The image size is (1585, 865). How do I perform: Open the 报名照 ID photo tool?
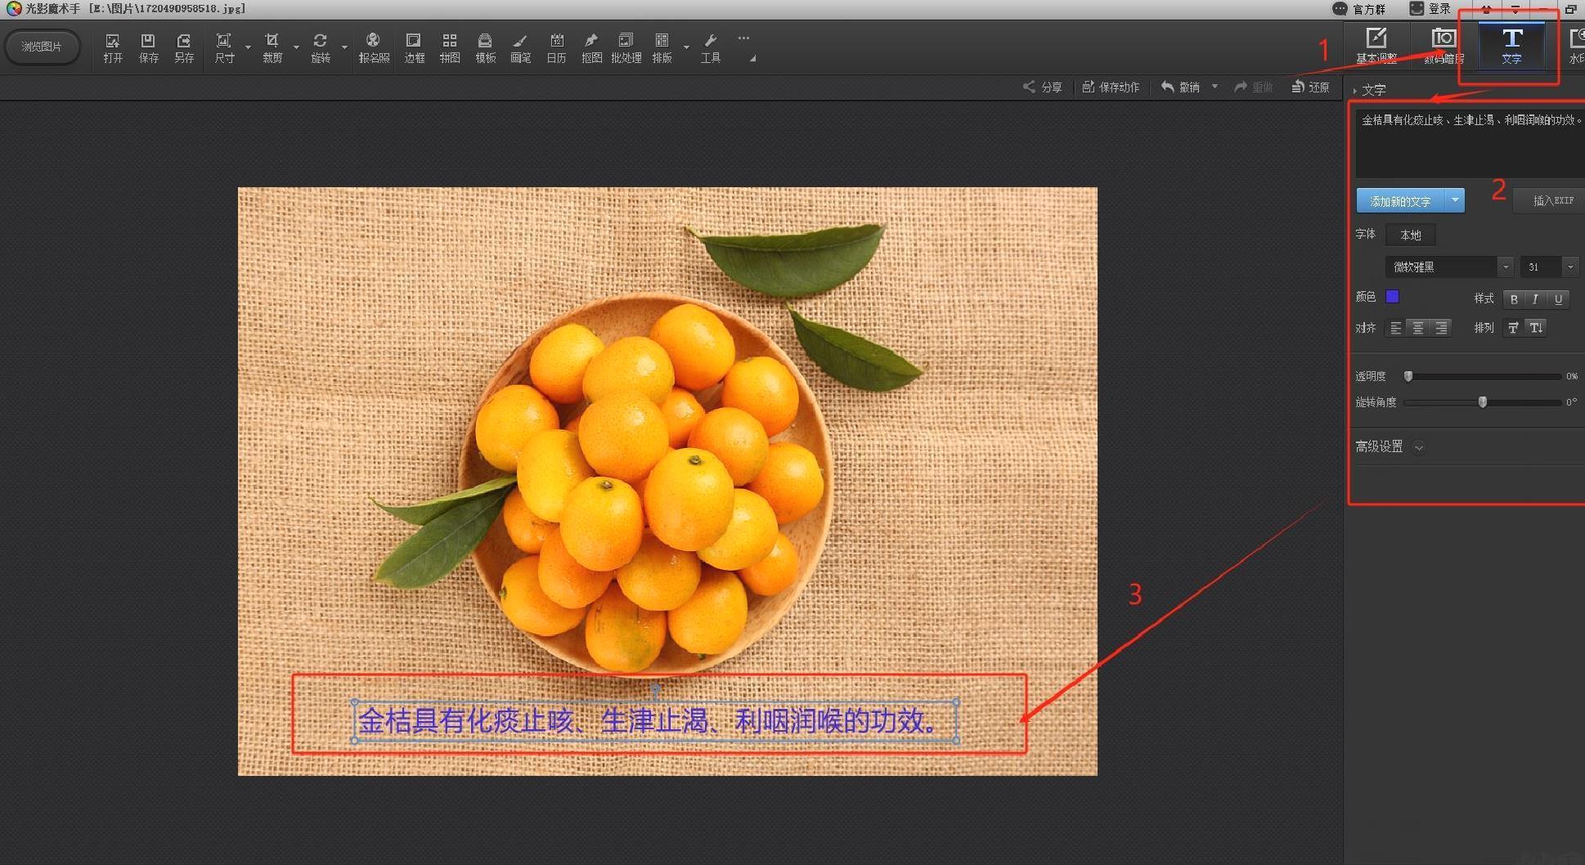point(374,48)
